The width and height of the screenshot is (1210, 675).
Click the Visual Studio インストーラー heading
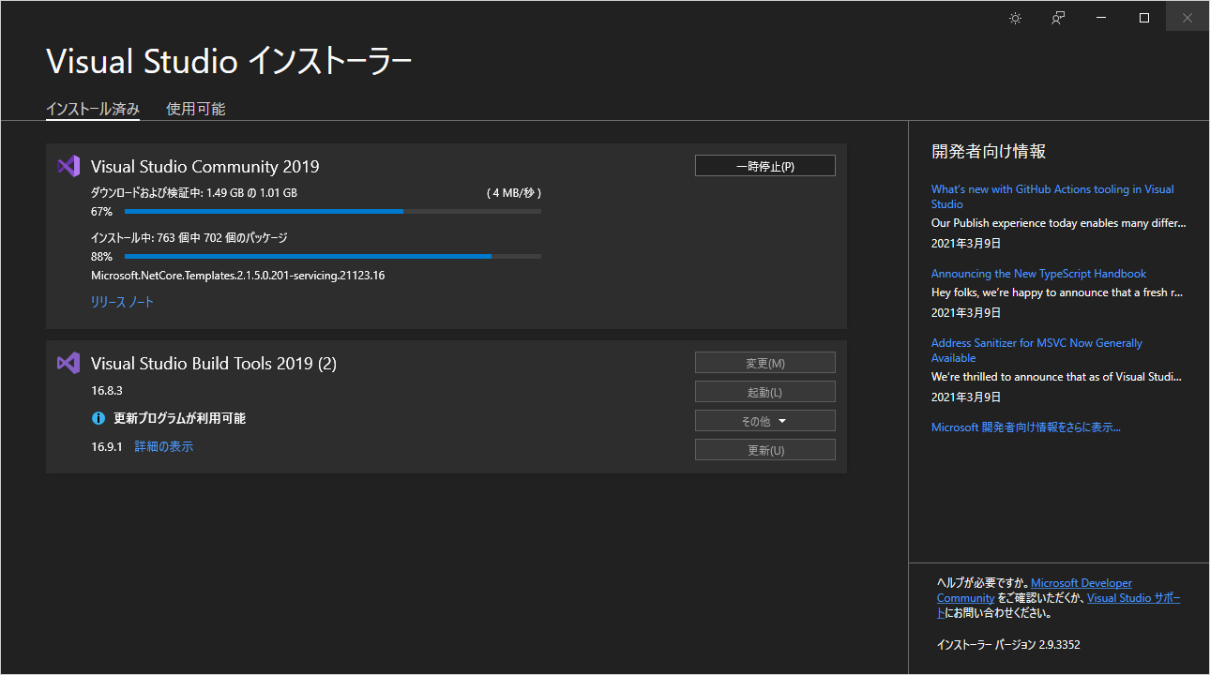coord(229,62)
